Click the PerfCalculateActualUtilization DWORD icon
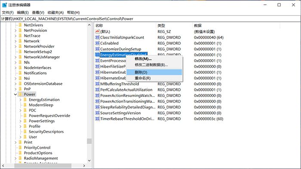This screenshot has height=169, width=301. [x=97, y=90]
